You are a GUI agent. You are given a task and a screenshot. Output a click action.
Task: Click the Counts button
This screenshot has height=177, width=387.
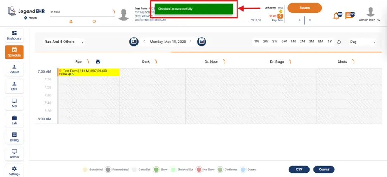tap(324, 170)
